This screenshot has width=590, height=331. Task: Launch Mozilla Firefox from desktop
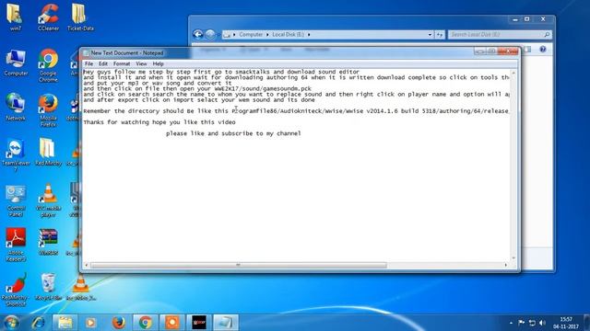(x=48, y=109)
